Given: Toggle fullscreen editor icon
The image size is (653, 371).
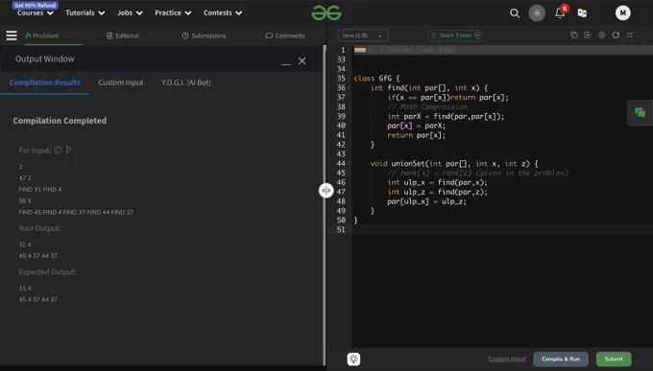Looking at the screenshot, I should [x=630, y=35].
